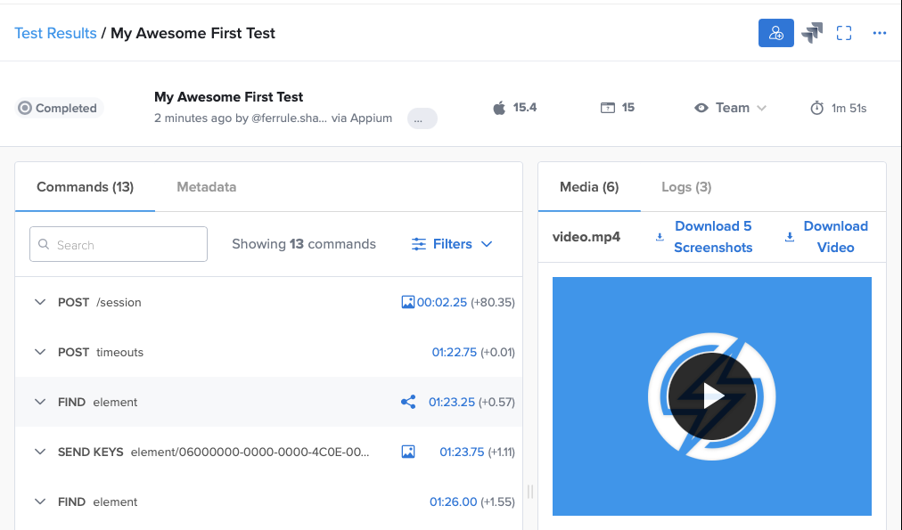
Task: Click the ellipsis tag badge beside Appium
Action: point(422,118)
